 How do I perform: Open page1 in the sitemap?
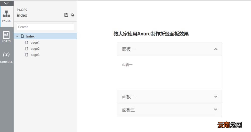35,43
